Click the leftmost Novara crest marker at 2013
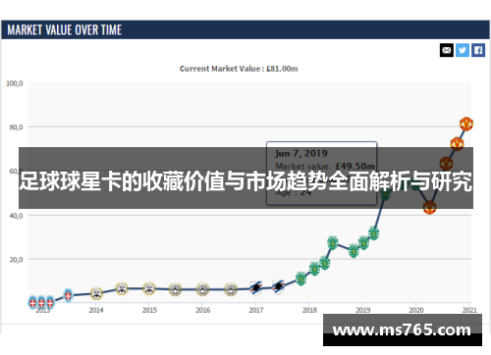Image resolution: width=491 pixels, height=355 pixels. [x=32, y=302]
